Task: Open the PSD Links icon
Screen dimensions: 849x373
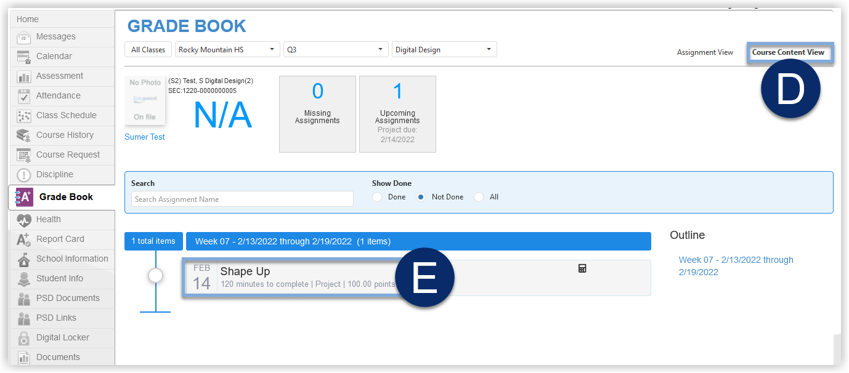Action: (x=24, y=318)
